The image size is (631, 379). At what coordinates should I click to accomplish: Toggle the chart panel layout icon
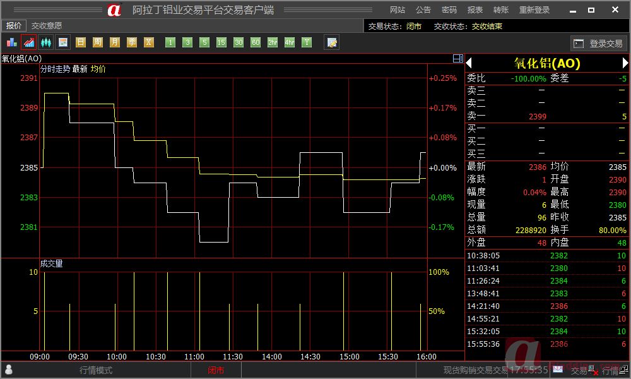point(458,58)
